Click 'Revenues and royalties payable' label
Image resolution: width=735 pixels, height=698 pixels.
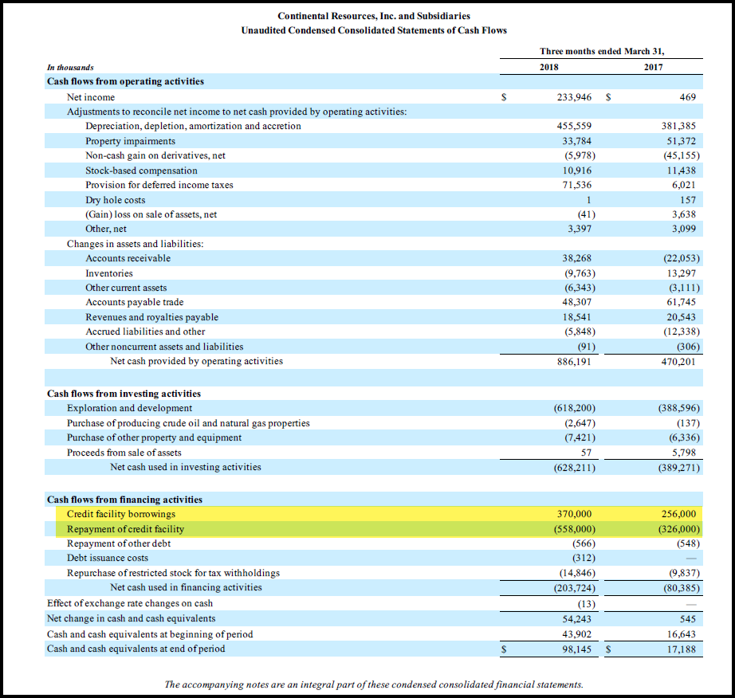pos(152,317)
